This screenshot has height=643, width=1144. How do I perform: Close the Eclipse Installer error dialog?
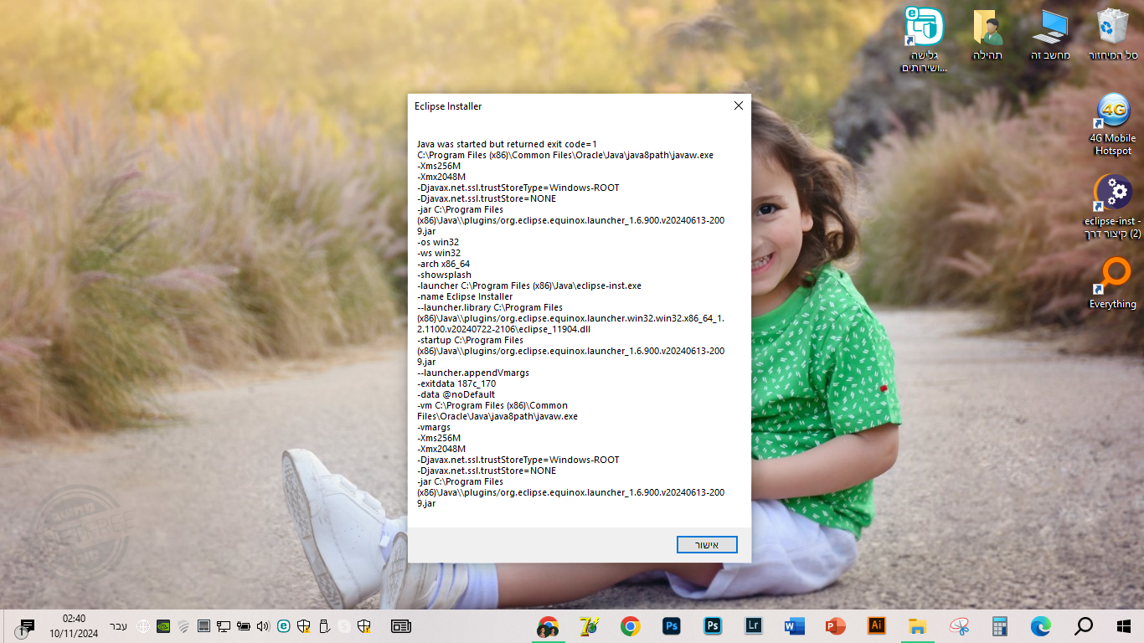(x=738, y=105)
